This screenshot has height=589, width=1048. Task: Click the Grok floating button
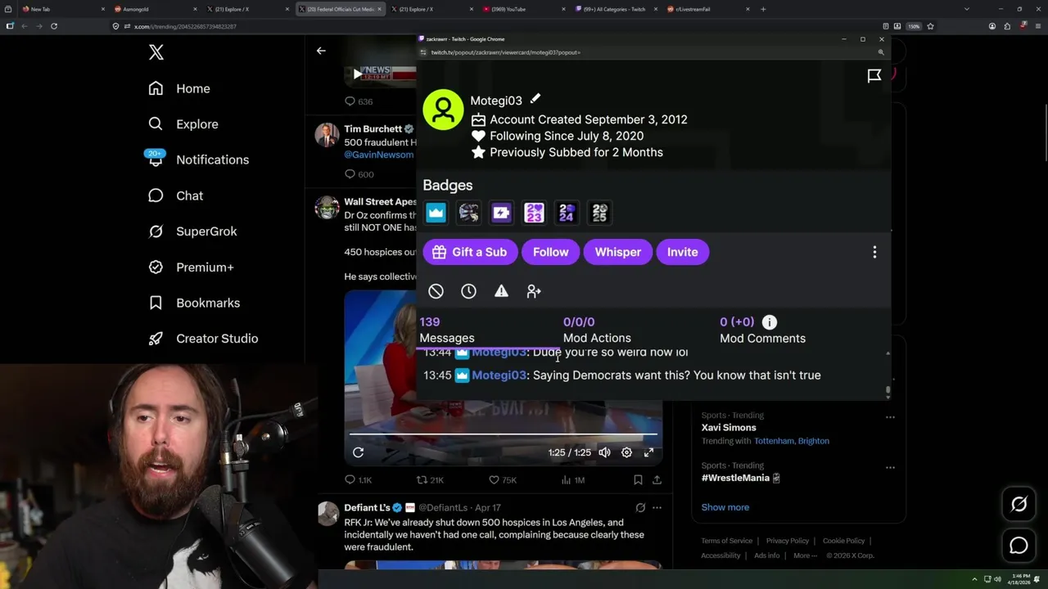click(1019, 505)
